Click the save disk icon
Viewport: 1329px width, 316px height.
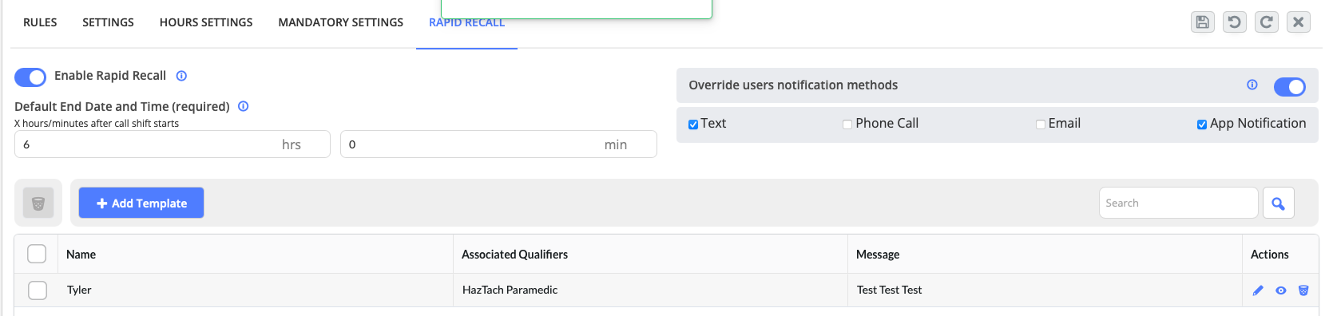[1202, 22]
